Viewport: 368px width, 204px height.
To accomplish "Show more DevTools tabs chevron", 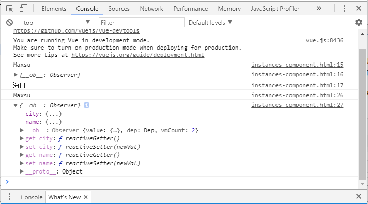I will 319,9.
